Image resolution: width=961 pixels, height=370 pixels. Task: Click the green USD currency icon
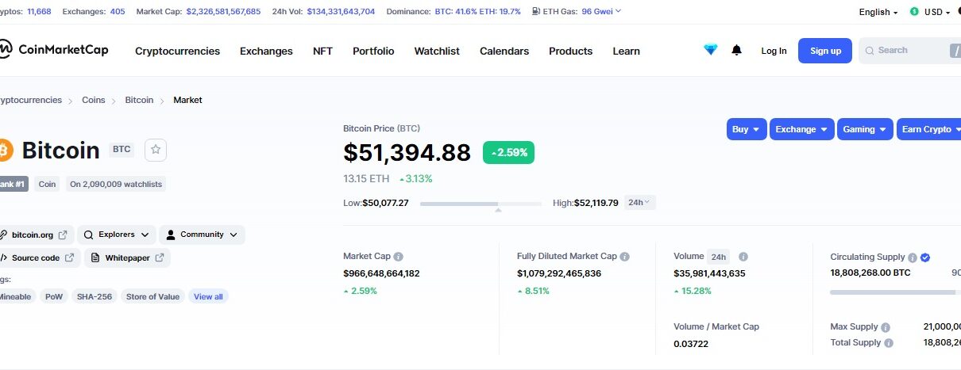coord(914,12)
